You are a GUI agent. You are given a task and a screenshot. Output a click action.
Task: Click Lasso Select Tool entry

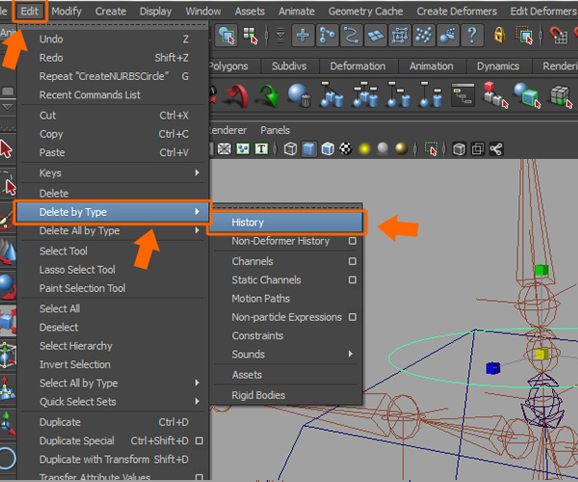(113, 270)
